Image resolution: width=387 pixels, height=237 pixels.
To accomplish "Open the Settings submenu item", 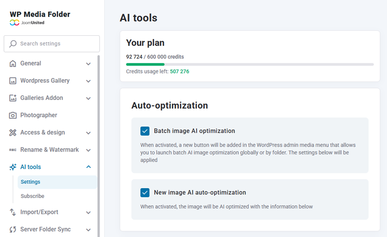I will [x=30, y=182].
